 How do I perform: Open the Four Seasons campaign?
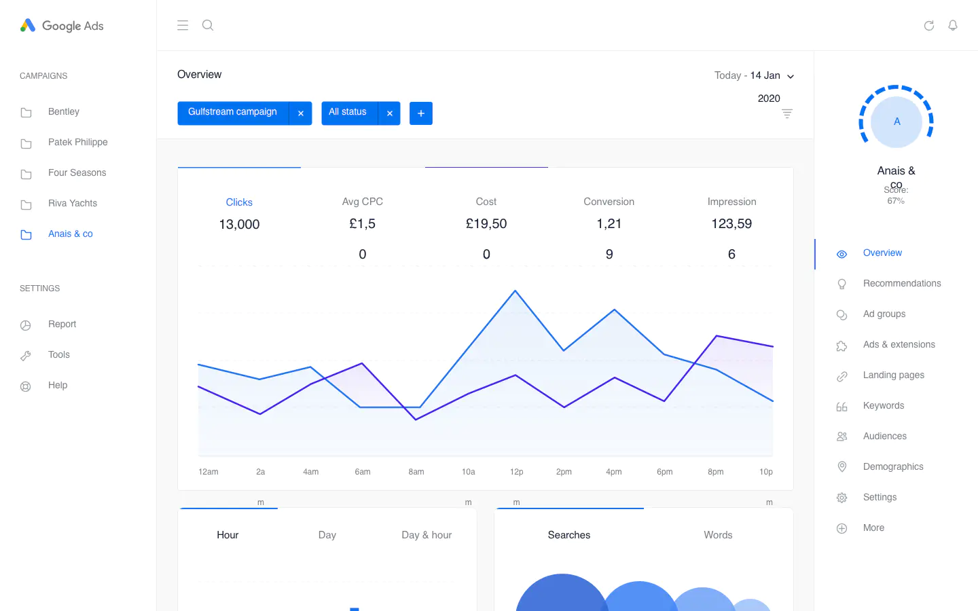click(x=77, y=172)
